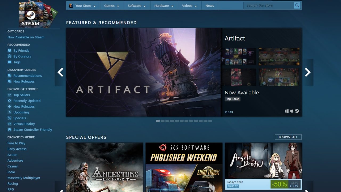The height and width of the screenshot is (192, 341).
Task: Click the Upcoming clock icon
Action: tap(10, 112)
